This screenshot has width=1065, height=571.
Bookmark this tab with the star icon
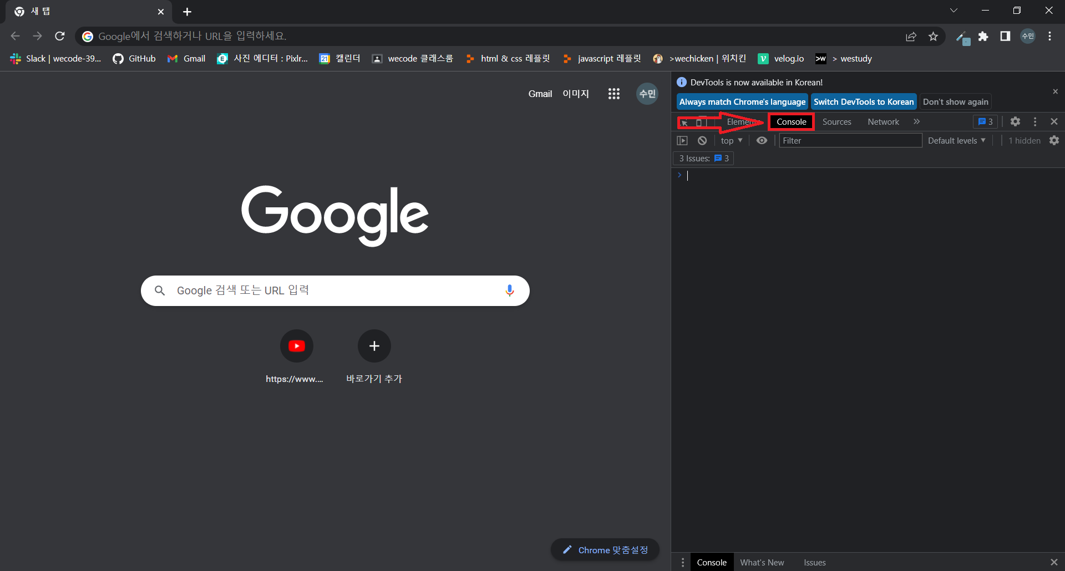(933, 37)
